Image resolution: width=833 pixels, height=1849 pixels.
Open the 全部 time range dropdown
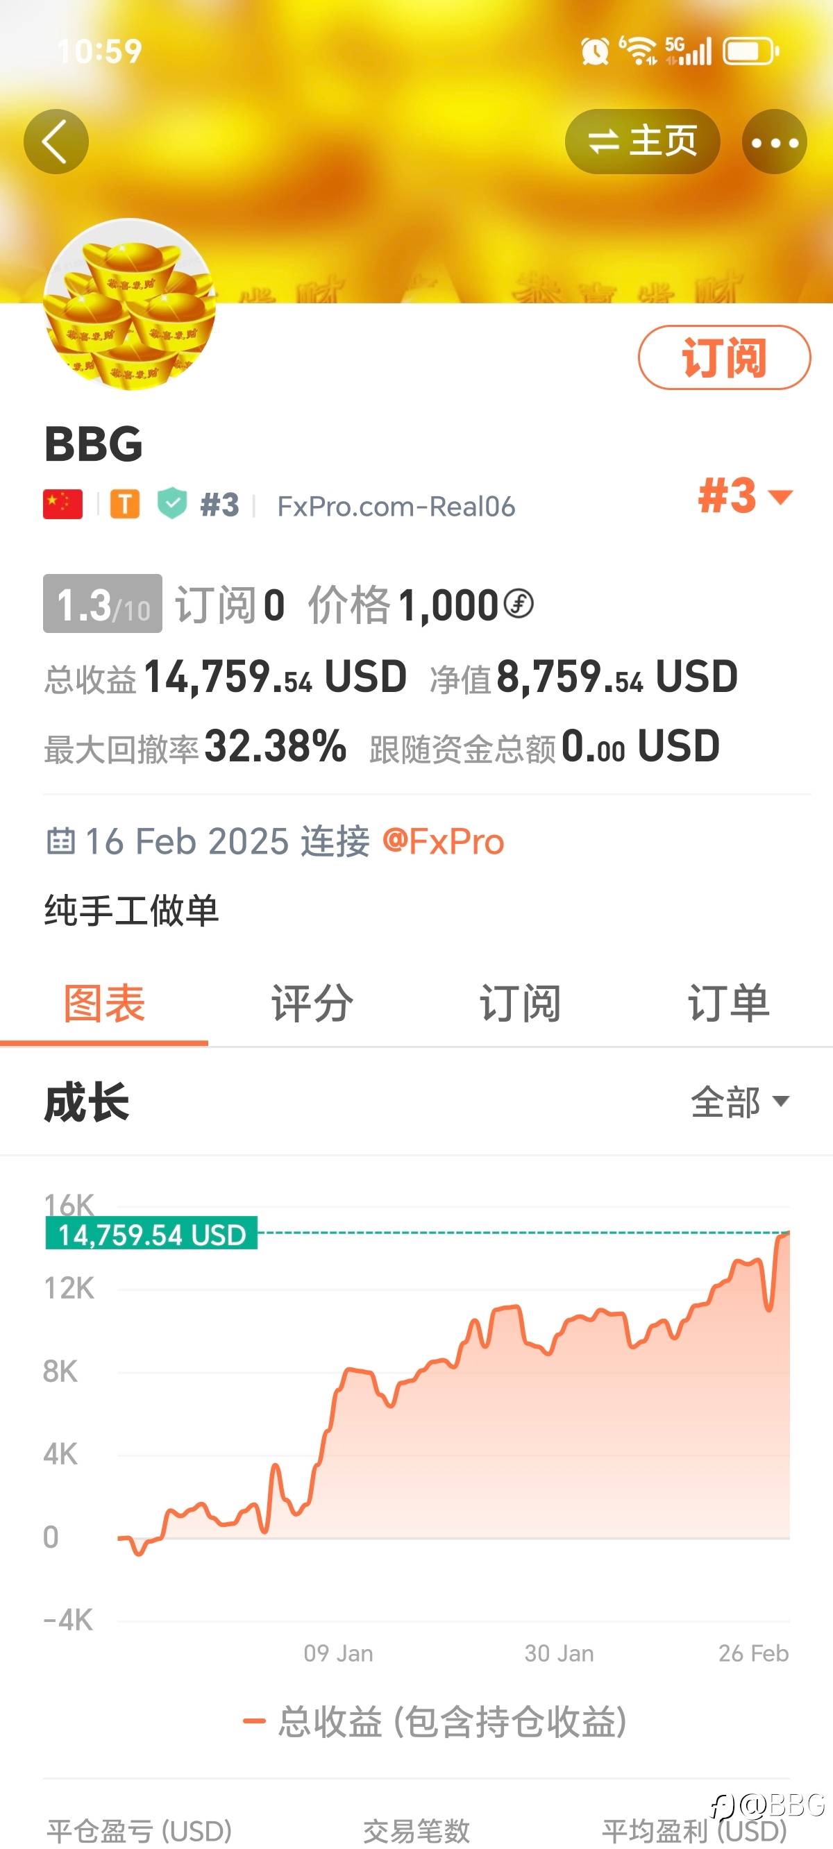tap(740, 1101)
